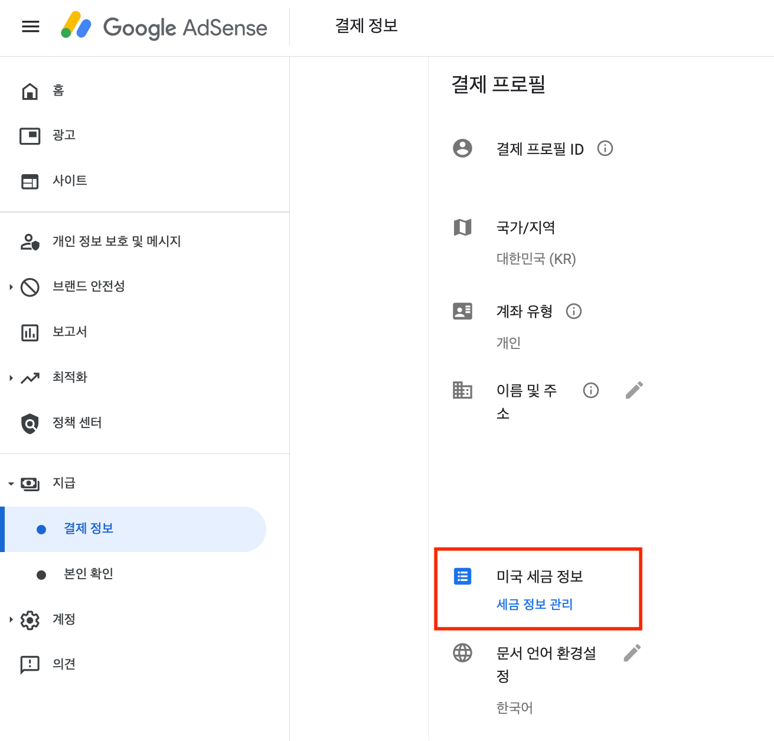Click the 지급 (Payments) banknote icon
The width and height of the screenshot is (774, 741).
click(31, 483)
